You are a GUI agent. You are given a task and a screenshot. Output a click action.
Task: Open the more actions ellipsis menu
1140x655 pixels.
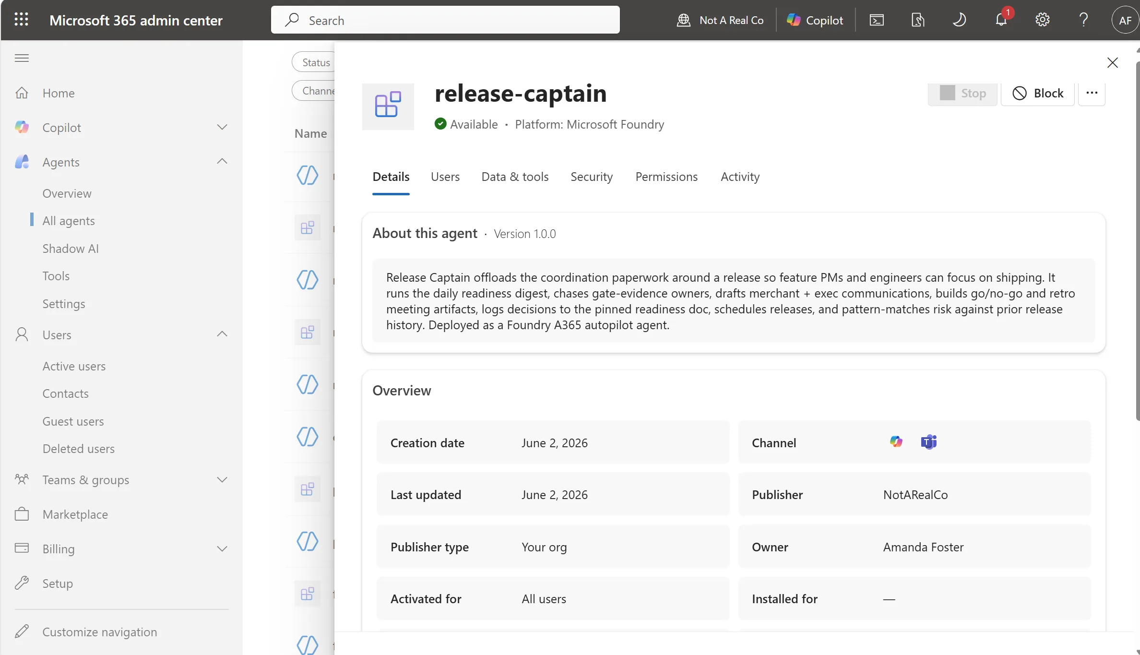[x=1092, y=93]
